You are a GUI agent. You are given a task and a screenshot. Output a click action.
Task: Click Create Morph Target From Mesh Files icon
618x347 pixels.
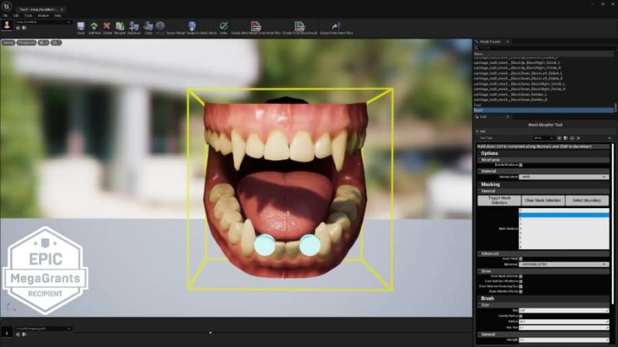[256, 26]
